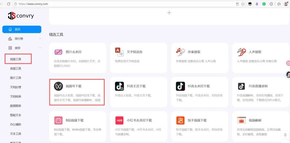
Task: Click the plus icon to add tool
Action: point(169,13)
